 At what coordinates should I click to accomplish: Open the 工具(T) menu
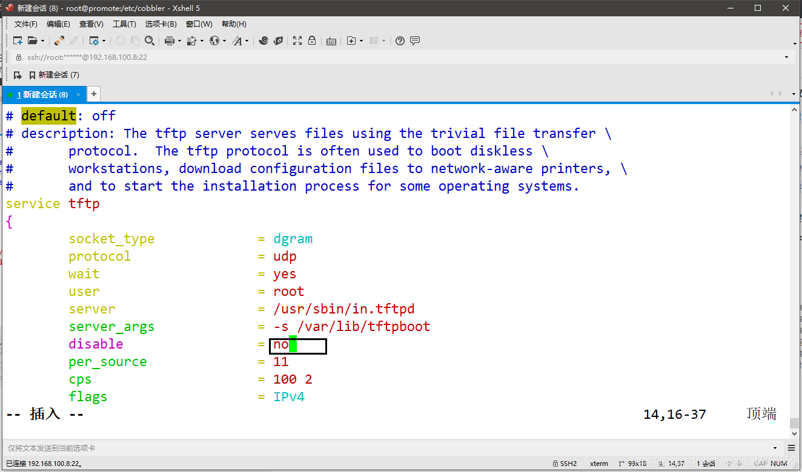pos(124,24)
